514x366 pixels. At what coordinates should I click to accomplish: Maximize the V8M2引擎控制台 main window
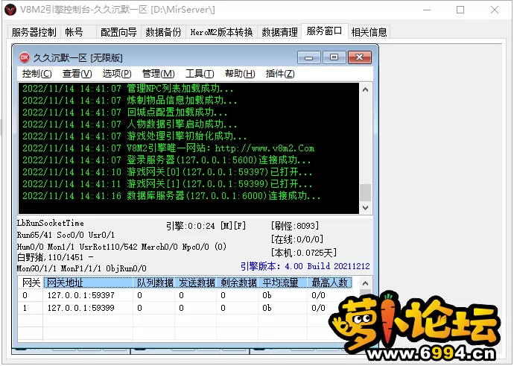click(x=460, y=10)
